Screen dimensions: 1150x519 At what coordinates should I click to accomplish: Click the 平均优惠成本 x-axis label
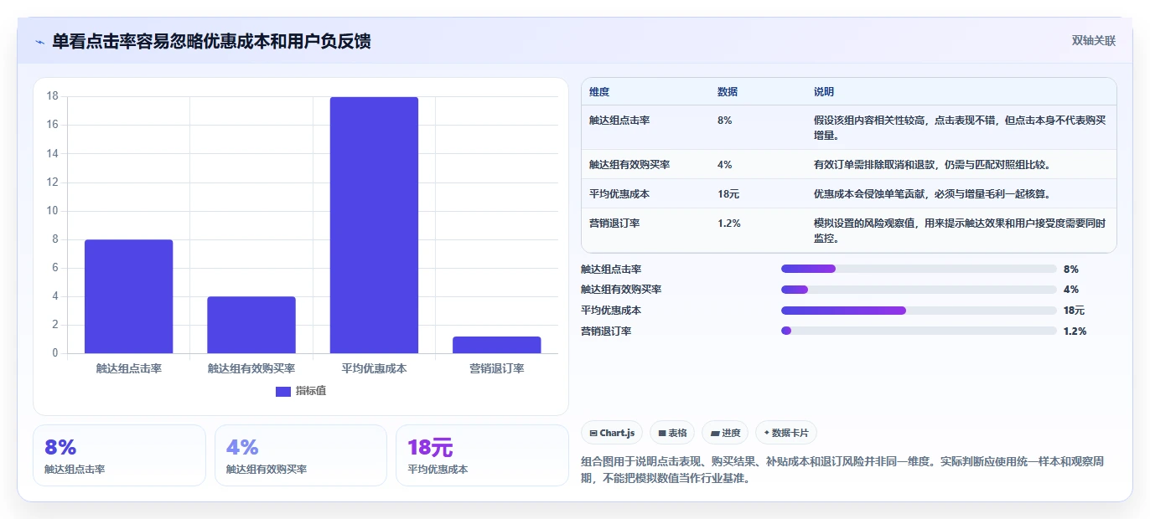coord(374,368)
